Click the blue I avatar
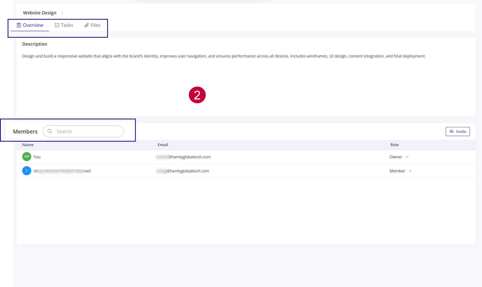Screen dimensions: 482x287 (27, 171)
